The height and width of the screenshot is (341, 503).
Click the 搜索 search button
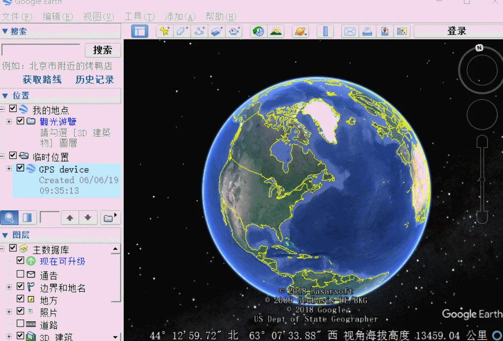click(x=103, y=50)
